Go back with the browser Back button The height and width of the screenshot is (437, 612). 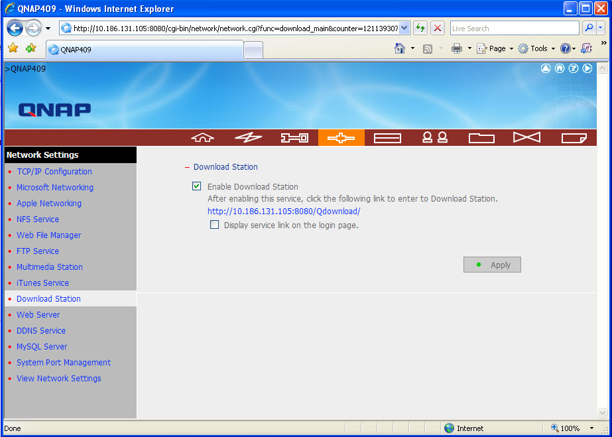point(15,28)
